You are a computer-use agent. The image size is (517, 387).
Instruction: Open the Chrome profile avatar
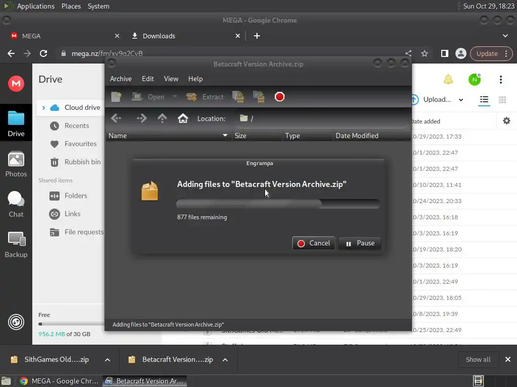click(x=460, y=53)
